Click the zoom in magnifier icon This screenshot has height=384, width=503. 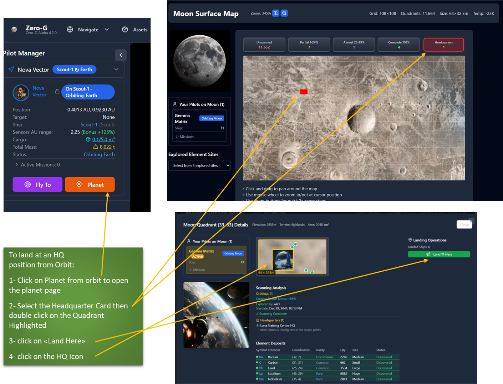coord(276,13)
